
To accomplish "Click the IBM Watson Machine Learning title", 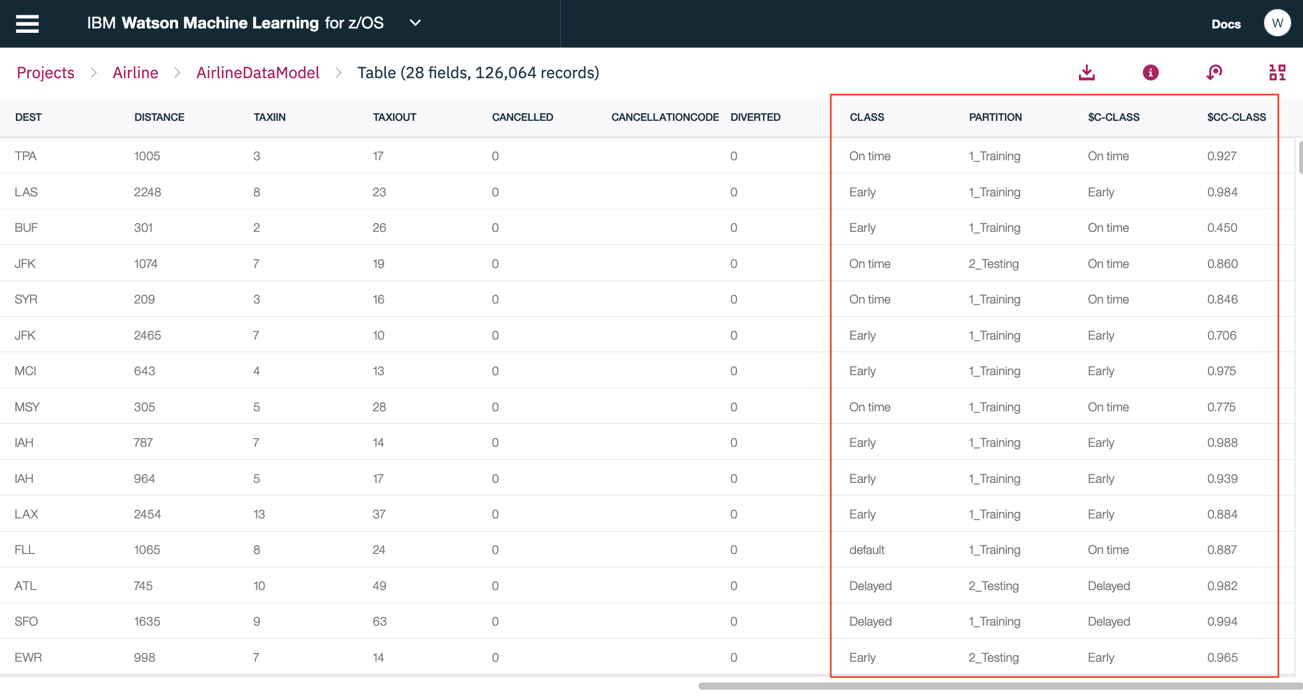I will pyautogui.click(x=236, y=23).
